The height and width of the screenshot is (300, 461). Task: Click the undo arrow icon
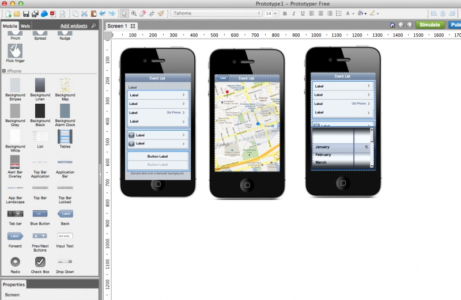point(103,13)
